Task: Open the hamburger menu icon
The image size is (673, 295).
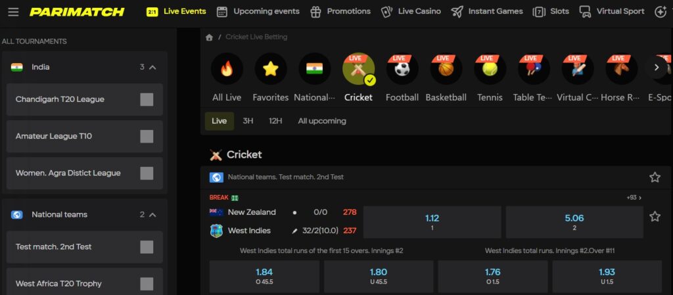Action: click(x=13, y=12)
